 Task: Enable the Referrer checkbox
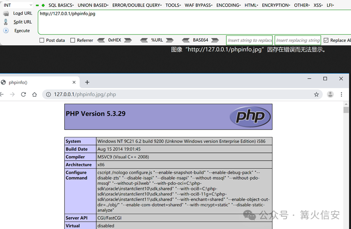73,40
